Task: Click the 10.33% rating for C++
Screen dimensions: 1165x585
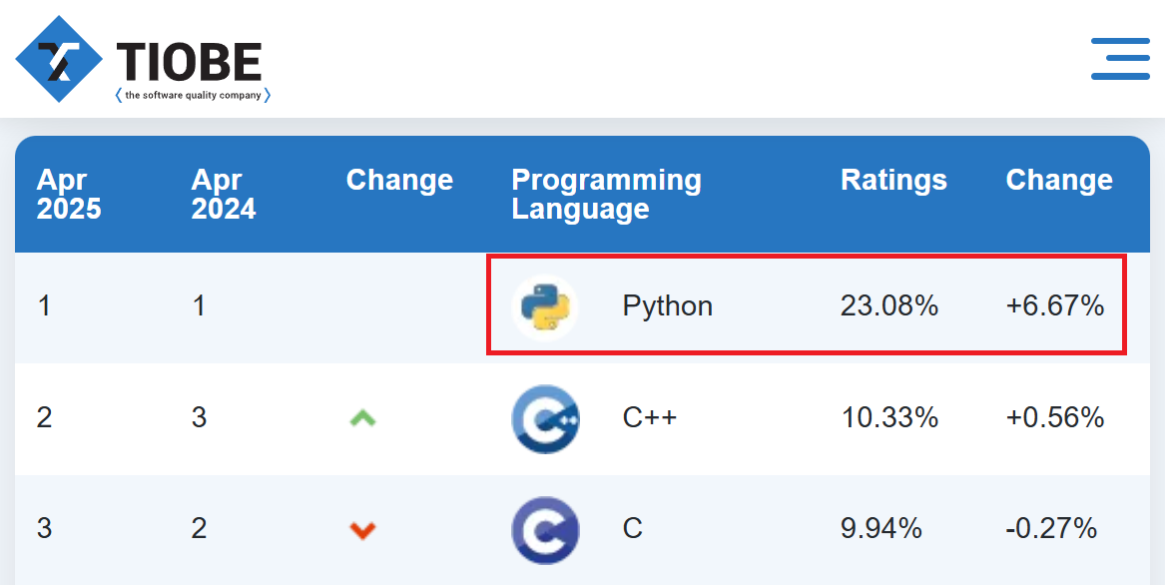Action: coord(889,417)
